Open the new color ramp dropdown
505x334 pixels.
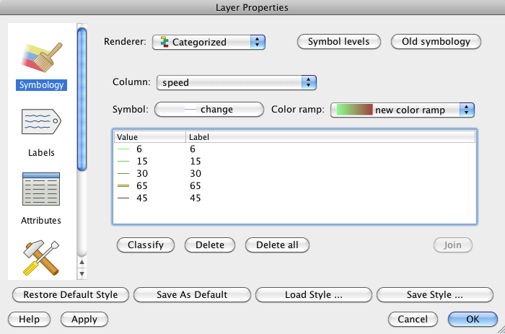(x=403, y=110)
